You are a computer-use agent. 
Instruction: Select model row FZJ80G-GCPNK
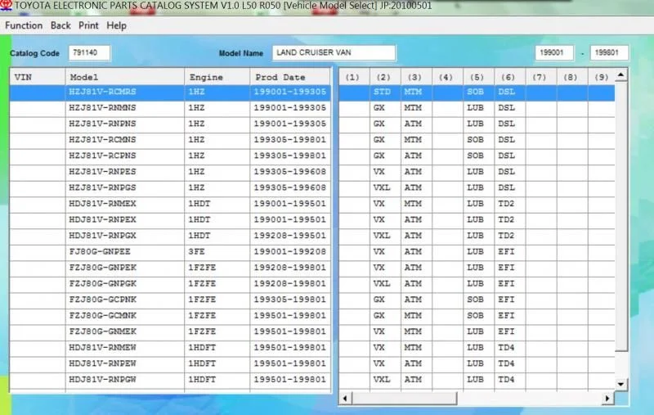[171, 300]
